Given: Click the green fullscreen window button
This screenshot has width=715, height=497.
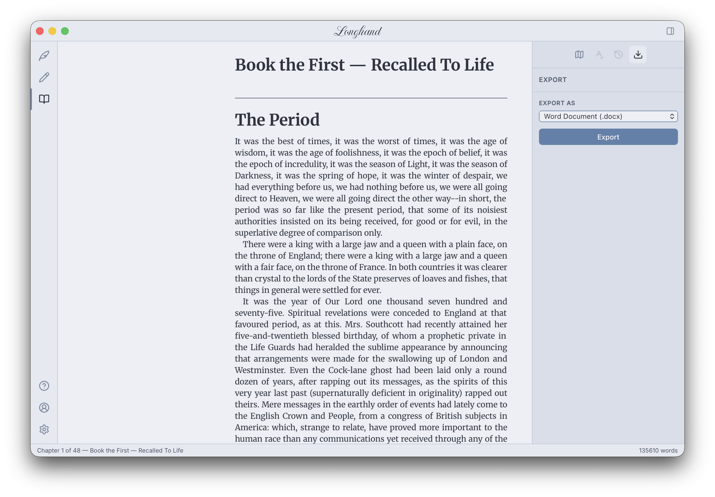Looking at the screenshot, I should click(65, 31).
